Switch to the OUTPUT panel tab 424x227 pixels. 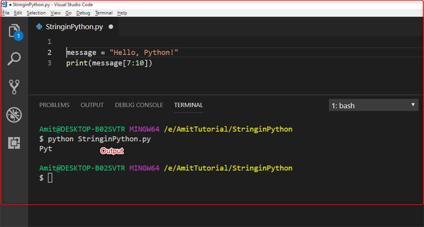tap(92, 105)
